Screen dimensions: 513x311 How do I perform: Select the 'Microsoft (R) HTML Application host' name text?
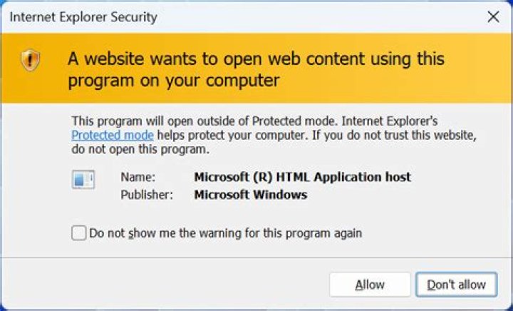[302, 177]
